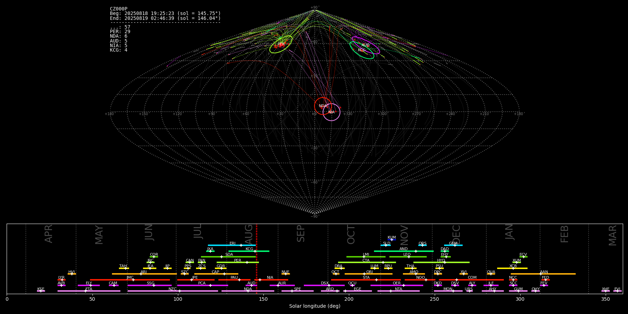Click the DRA shower label in timeline
This screenshot has height=314, width=628.
click(x=338, y=266)
